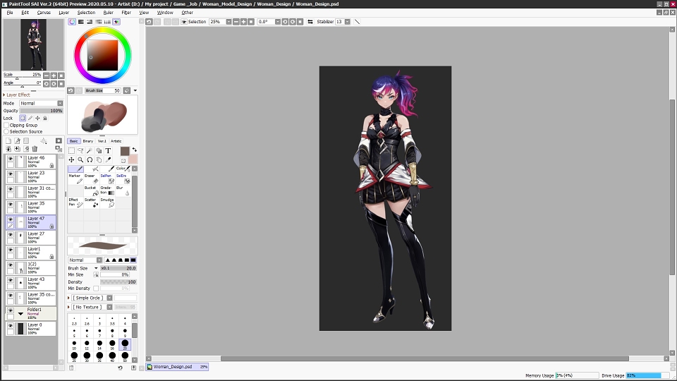Hide Layer 46 with eye icon

(11, 159)
